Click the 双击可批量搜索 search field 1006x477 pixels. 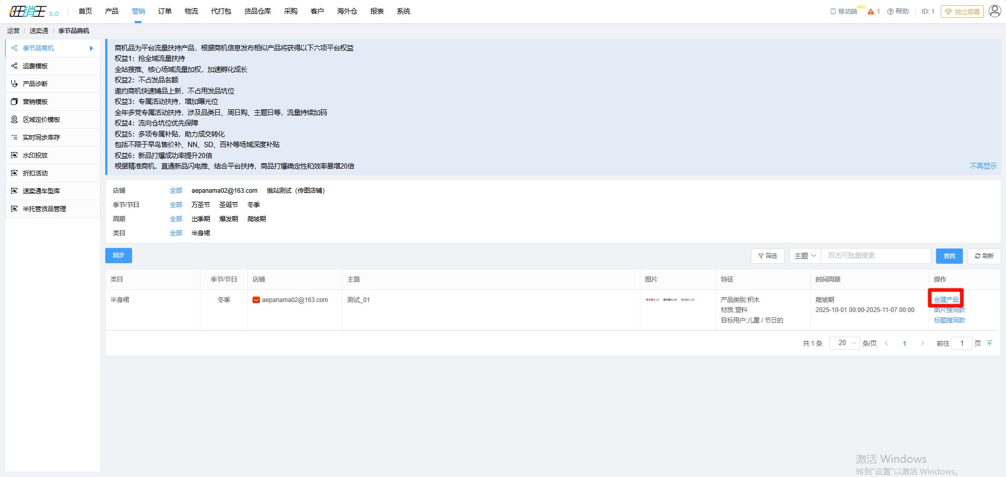pyautogui.click(x=876, y=256)
